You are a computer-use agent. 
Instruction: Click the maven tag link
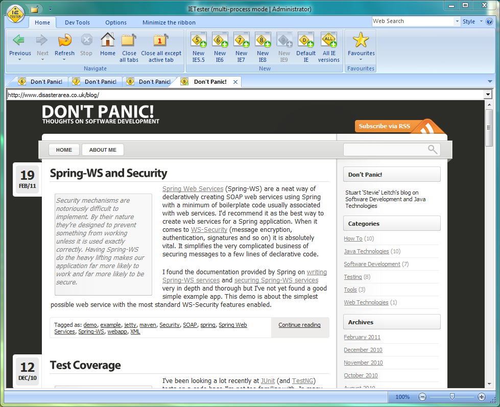tap(148, 325)
